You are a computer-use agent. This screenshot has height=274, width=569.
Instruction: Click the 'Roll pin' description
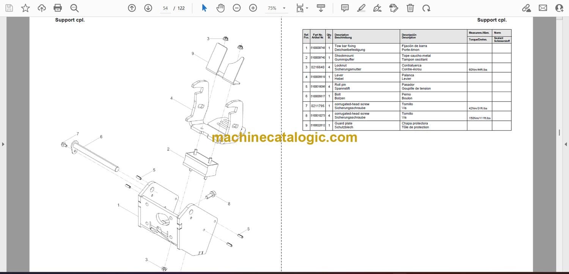tap(340, 85)
